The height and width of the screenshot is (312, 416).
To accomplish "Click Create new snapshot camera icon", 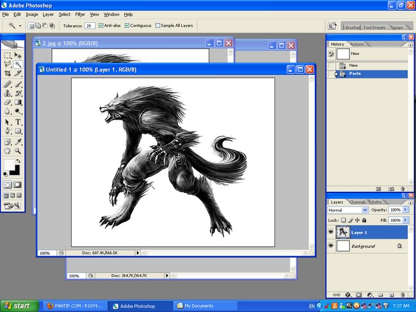I will click(391, 189).
